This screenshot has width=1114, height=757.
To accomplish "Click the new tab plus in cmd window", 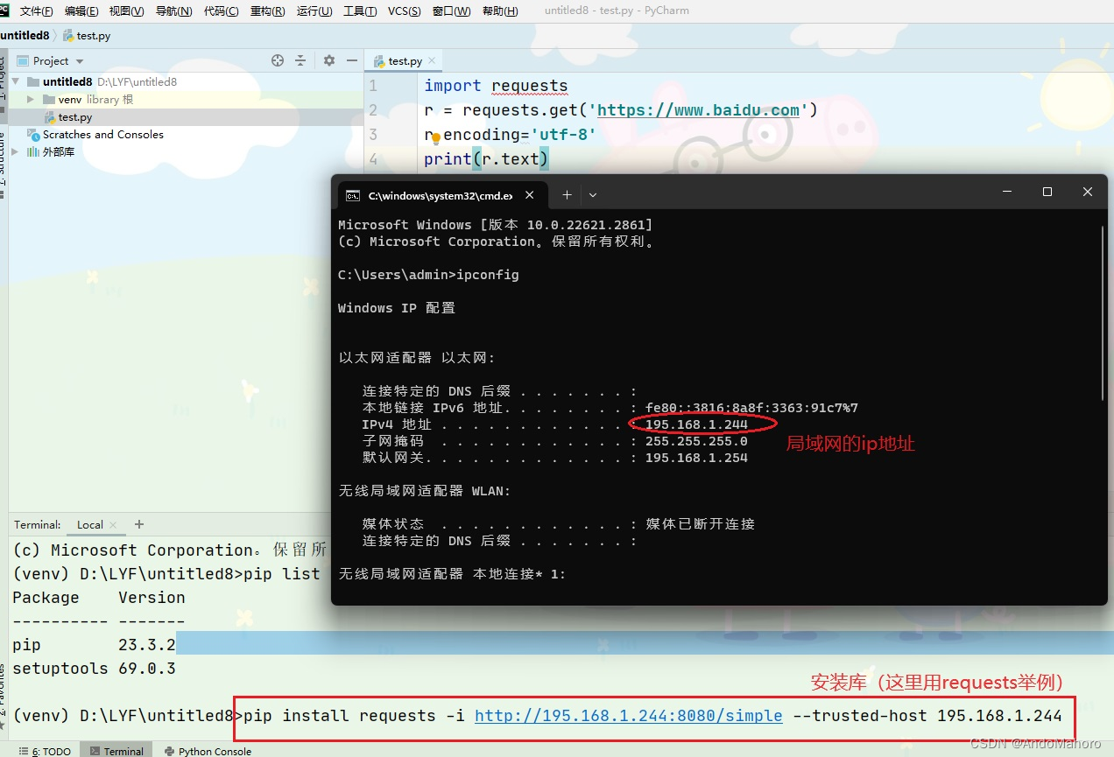I will pos(567,194).
